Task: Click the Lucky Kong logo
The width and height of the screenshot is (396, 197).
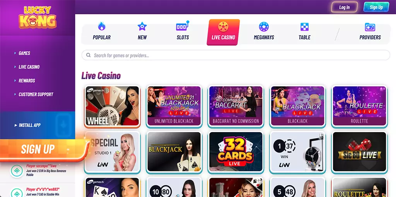Action: point(38,17)
